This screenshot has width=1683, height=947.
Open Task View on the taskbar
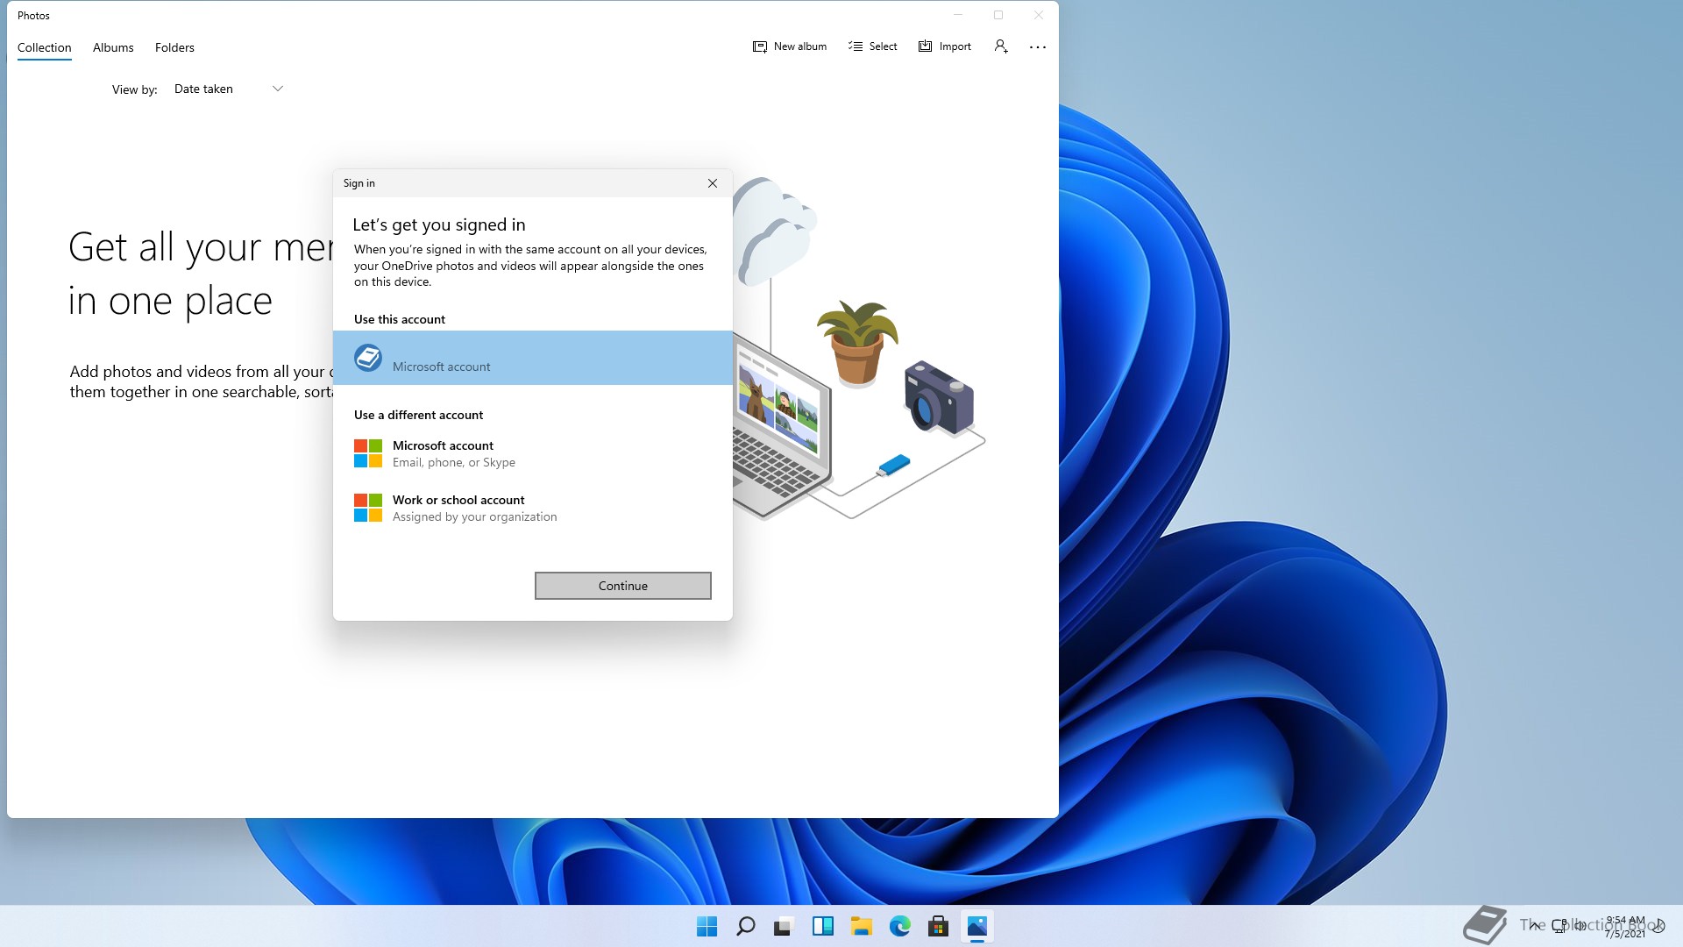[x=784, y=926]
